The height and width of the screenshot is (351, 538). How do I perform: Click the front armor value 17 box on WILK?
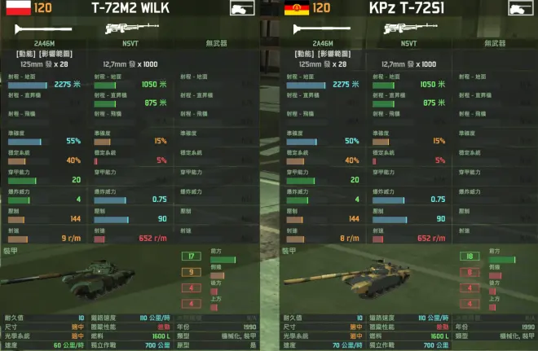[x=191, y=256]
